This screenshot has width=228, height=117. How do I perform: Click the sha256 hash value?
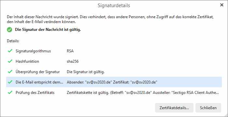pyautogui.click(x=73, y=61)
